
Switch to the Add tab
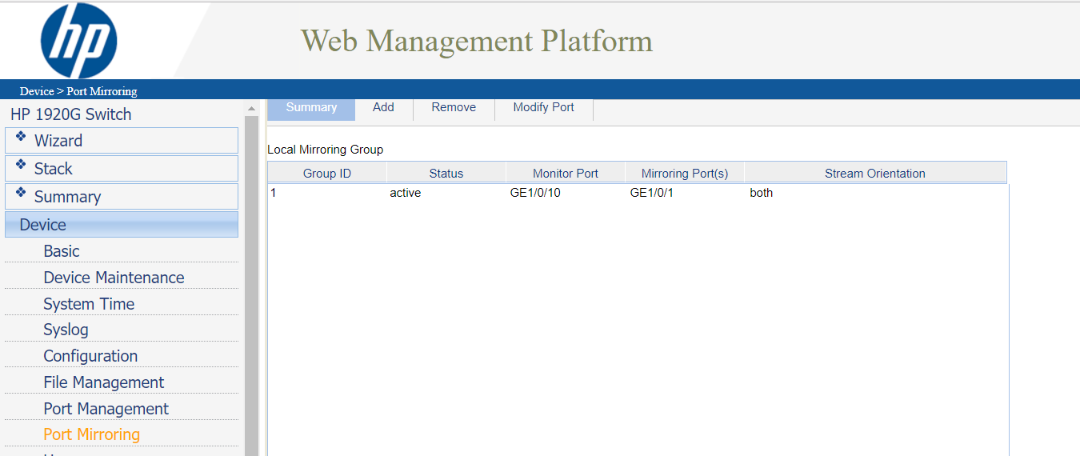tap(383, 107)
